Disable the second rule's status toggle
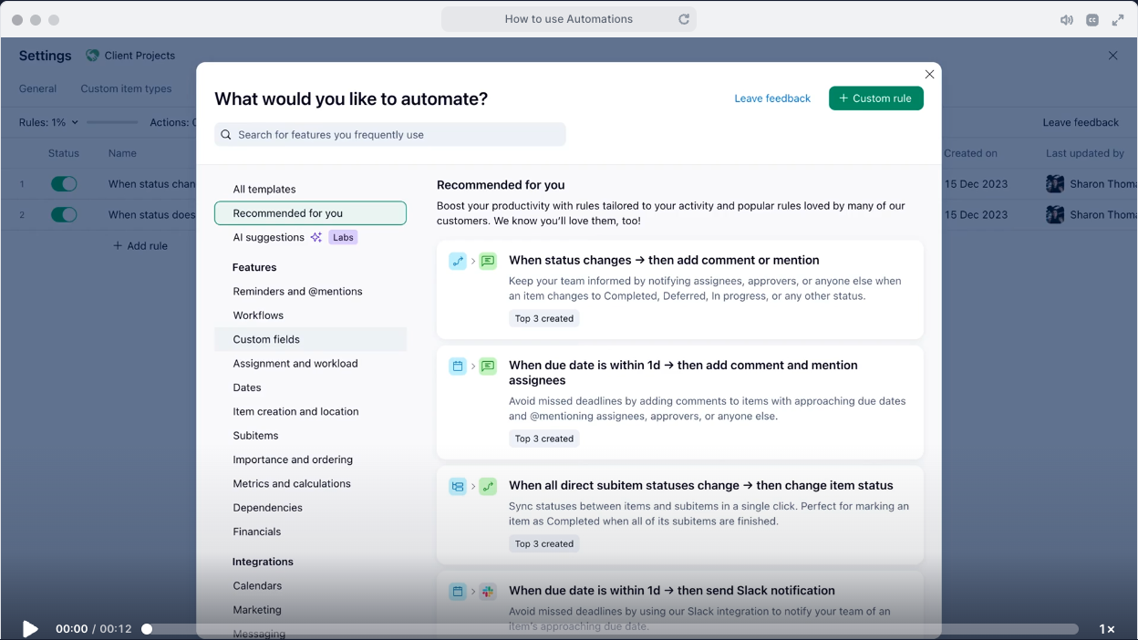Screen dimensions: 1138x640 click(64, 215)
